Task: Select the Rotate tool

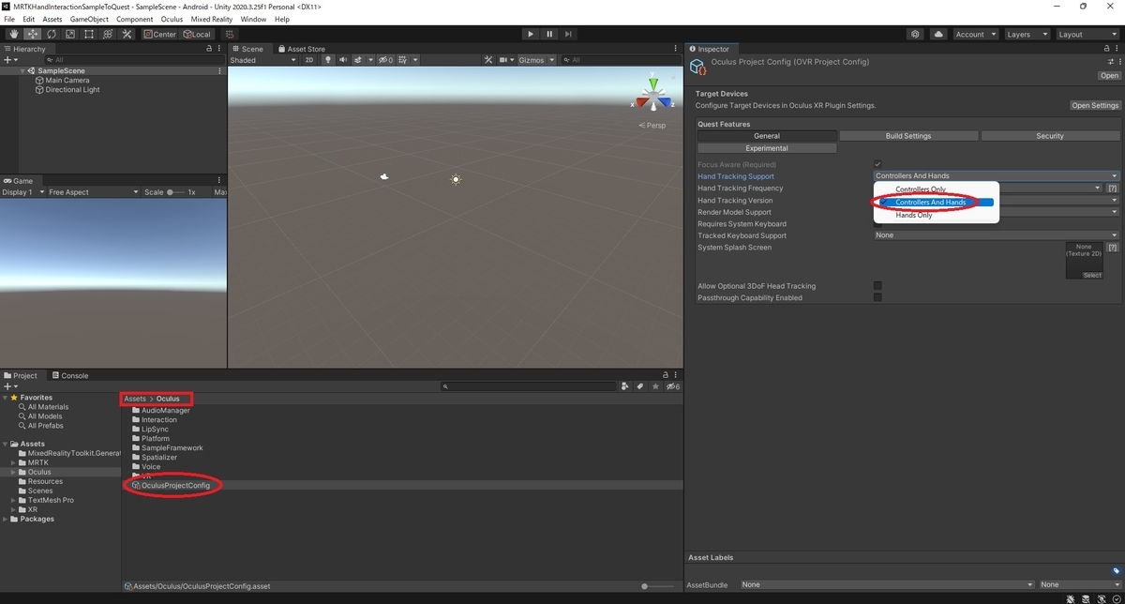Action: 51,34
